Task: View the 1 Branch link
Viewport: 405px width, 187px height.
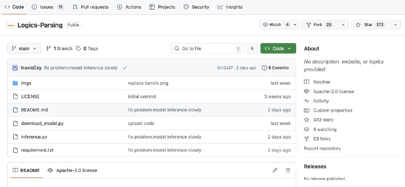Action: tap(59, 49)
